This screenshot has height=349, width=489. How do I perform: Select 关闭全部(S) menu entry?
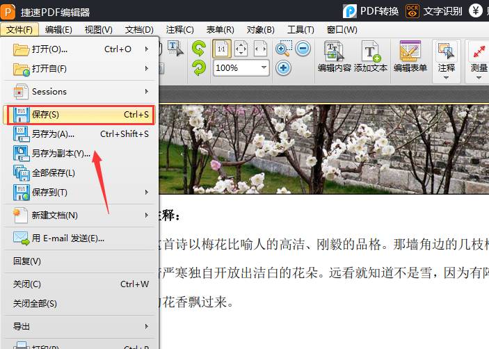click(79, 304)
